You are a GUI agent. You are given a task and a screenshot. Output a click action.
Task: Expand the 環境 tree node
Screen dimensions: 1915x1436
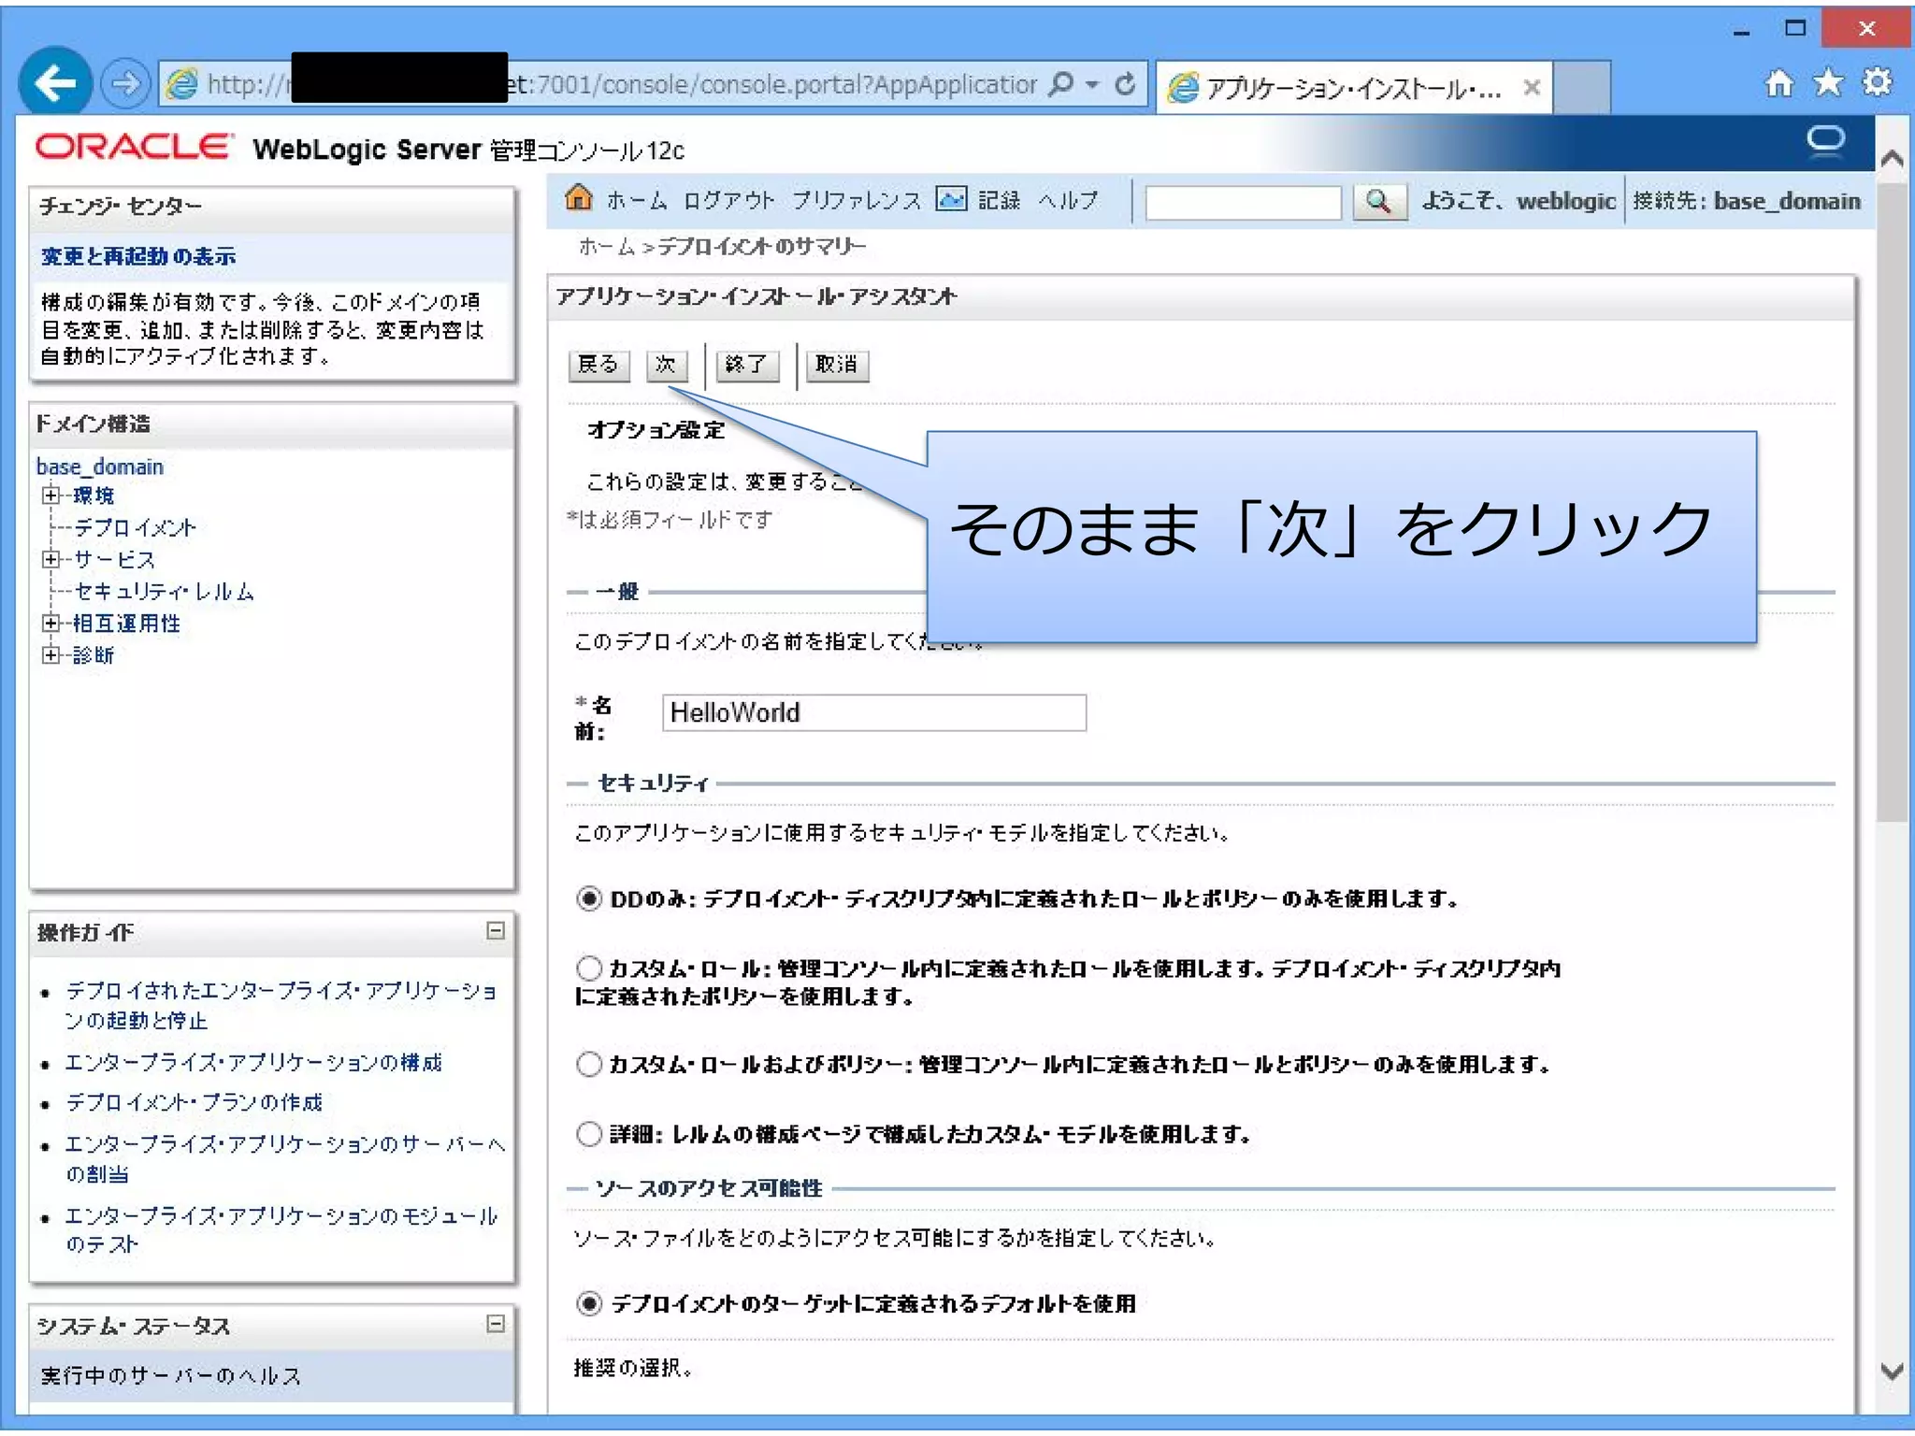point(51,495)
